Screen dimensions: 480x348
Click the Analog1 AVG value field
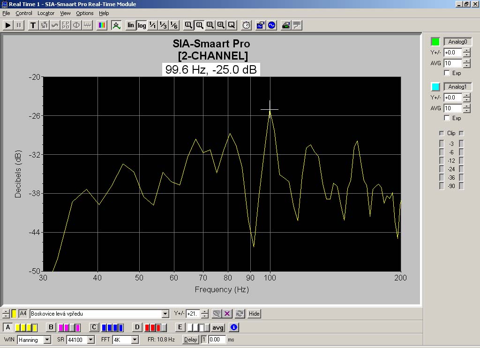coord(453,108)
